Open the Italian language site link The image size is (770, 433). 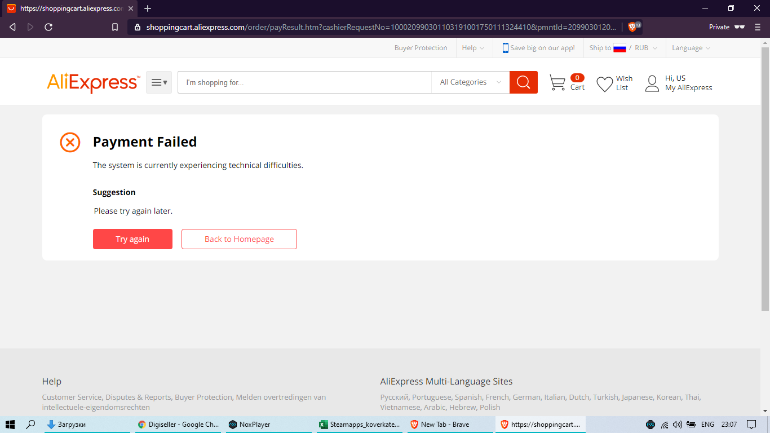[x=555, y=397]
